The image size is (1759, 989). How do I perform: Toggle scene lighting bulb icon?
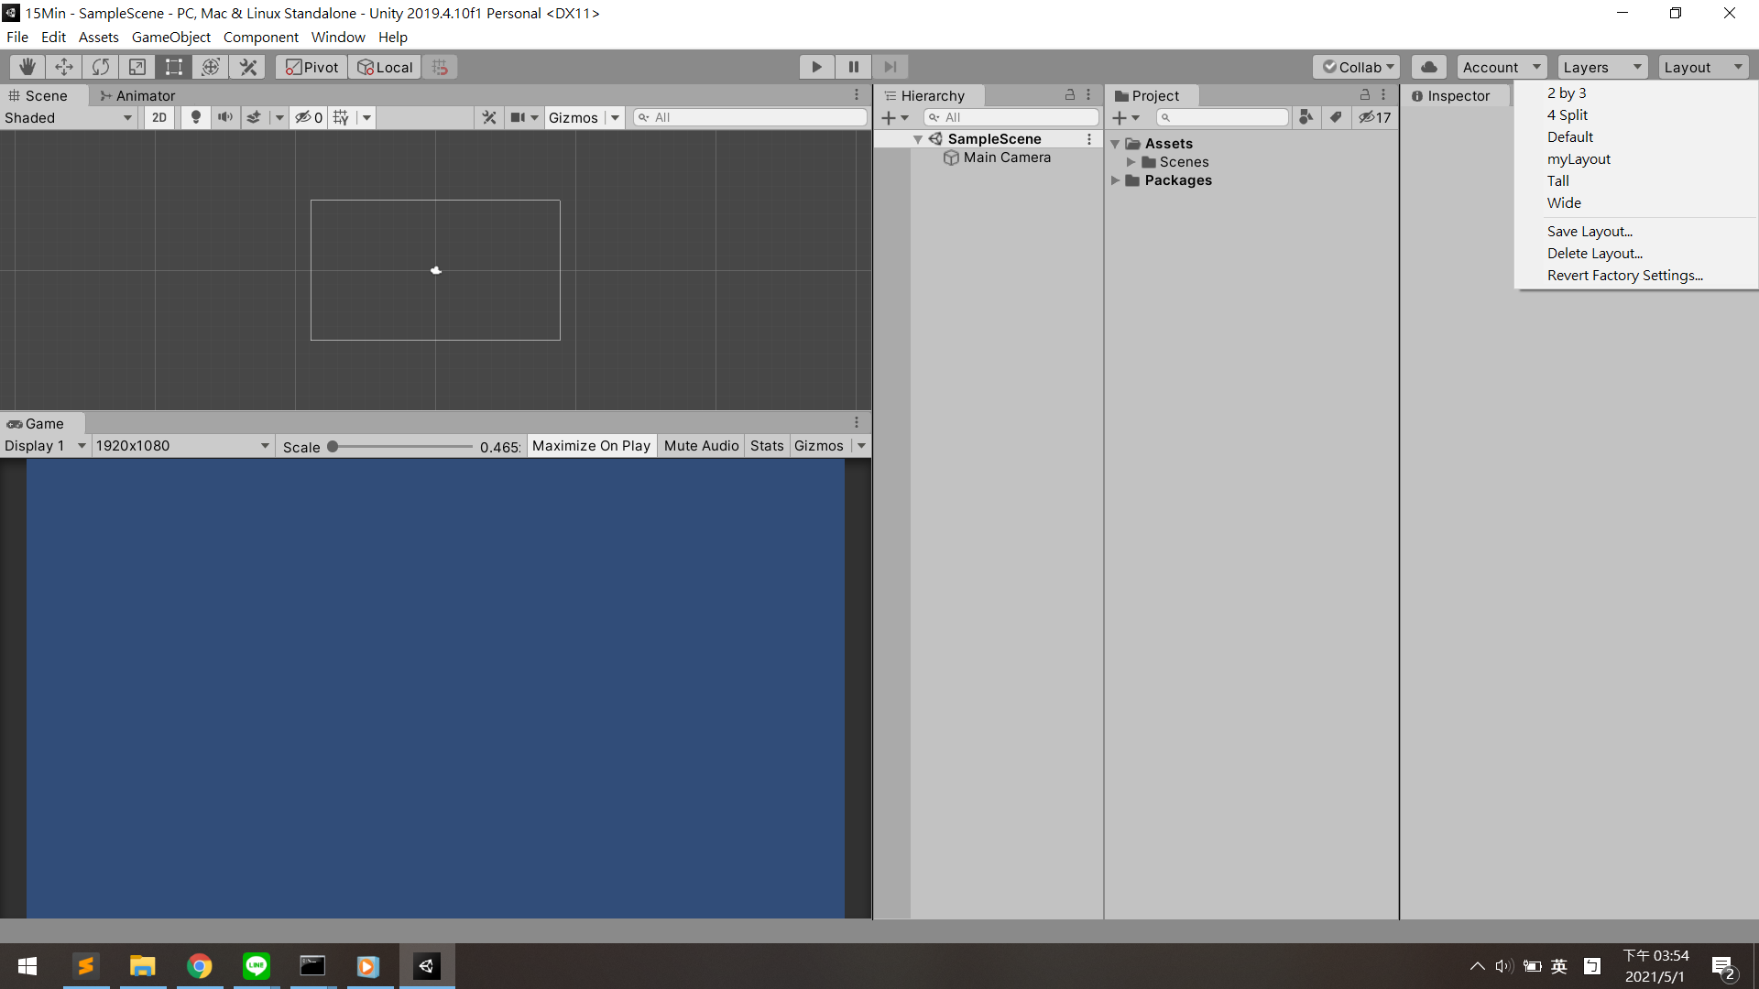(x=195, y=117)
